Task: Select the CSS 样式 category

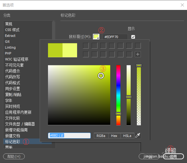Action: click(x=12, y=30)
